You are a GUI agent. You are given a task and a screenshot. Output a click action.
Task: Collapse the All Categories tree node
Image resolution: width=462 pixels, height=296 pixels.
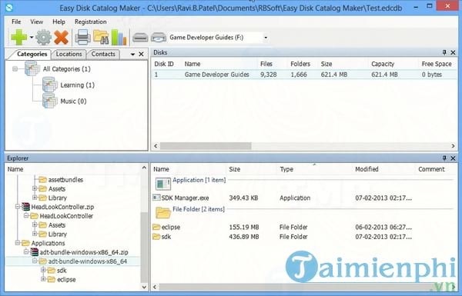tap(15, 69)
